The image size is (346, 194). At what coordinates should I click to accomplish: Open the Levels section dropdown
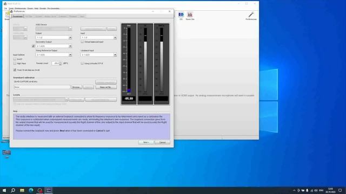pyautogui.click(x=41, y=99)
